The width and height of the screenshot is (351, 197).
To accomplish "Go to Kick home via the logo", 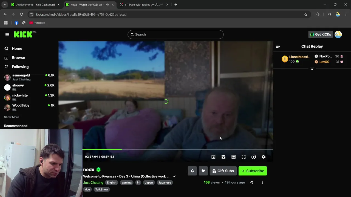I will click(x=25, y=34).
